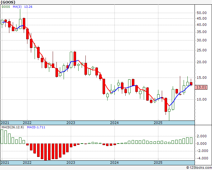Click the (GOOS) chart title
The height and width of the screenshot is (170, 212).
(x=8, y=2)
